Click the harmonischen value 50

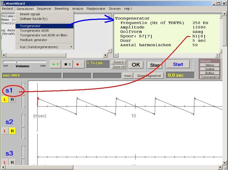[195, 45]
